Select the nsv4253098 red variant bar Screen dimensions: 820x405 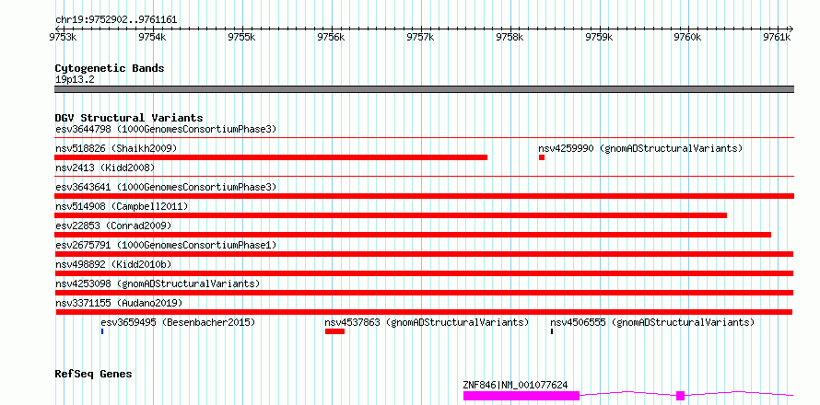point(424,293)
